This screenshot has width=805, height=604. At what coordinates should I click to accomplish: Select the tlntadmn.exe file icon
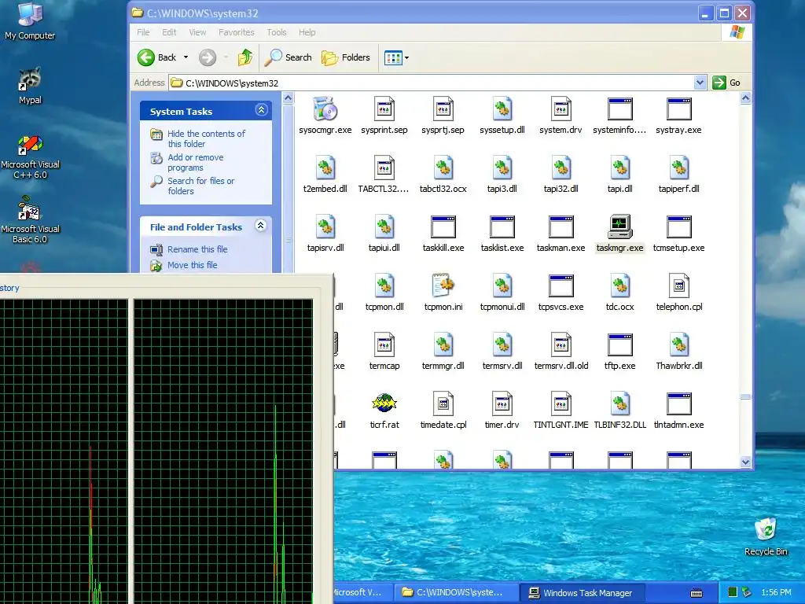click(678, 403)
